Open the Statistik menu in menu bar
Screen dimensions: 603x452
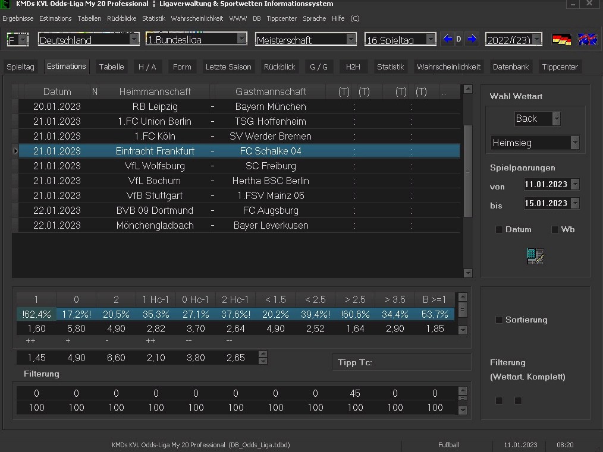point(153,18)
